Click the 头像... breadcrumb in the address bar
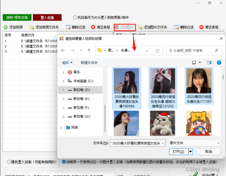Image resolution: width=226 pixels, height=176 pixels. coord(125,50)
